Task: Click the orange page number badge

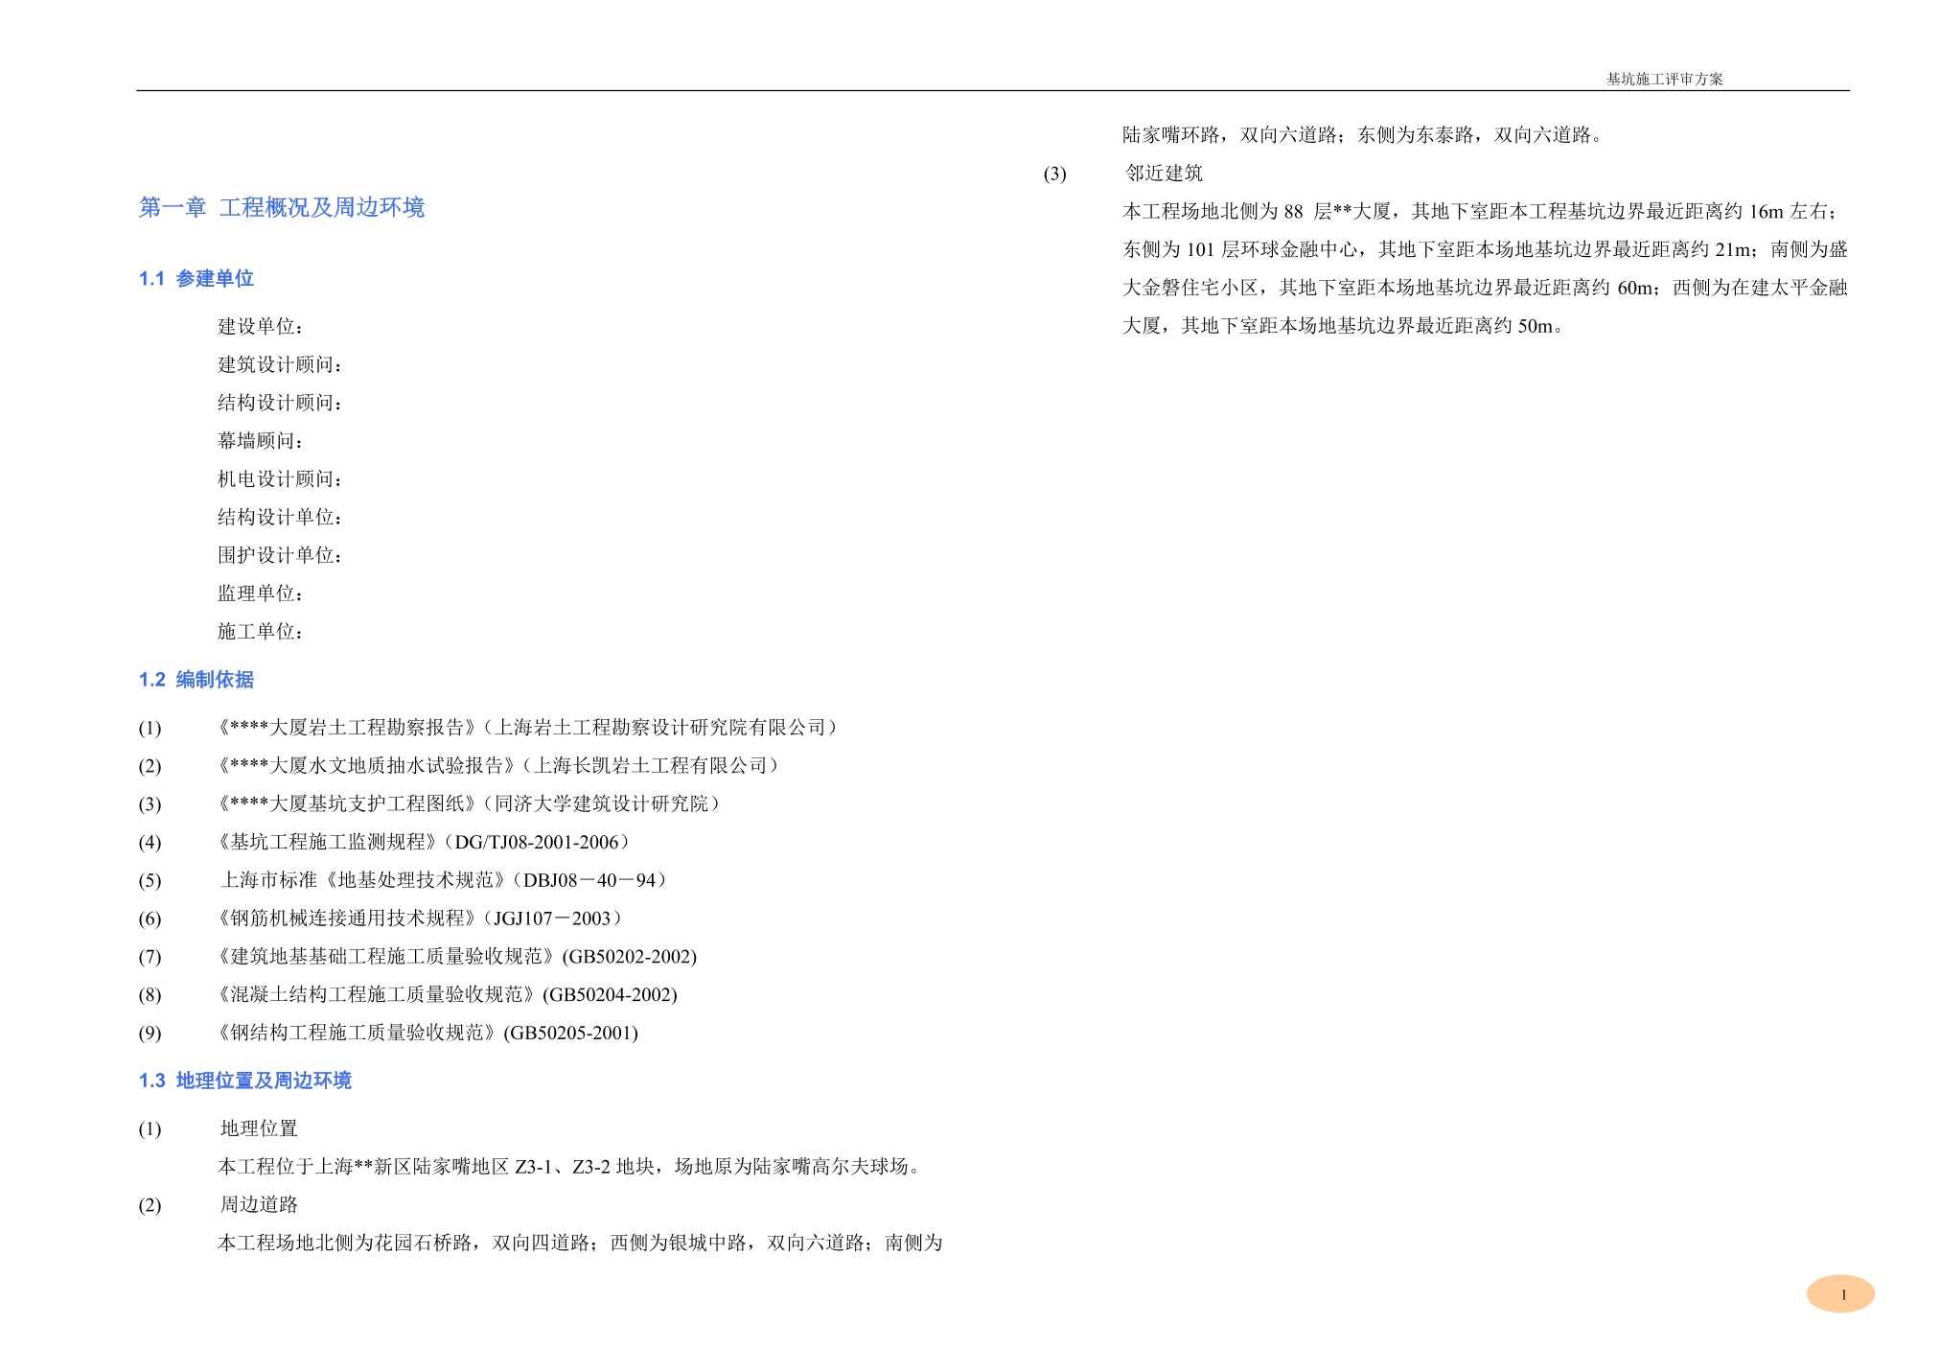Action: point(1841,1294)
